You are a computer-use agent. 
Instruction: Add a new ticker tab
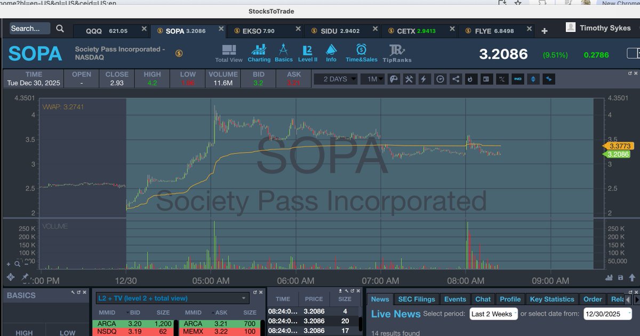point(545,31)
